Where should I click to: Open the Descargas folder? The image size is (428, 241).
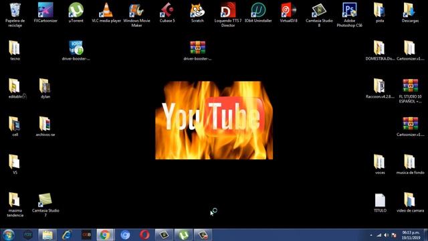tap(410, 10)
